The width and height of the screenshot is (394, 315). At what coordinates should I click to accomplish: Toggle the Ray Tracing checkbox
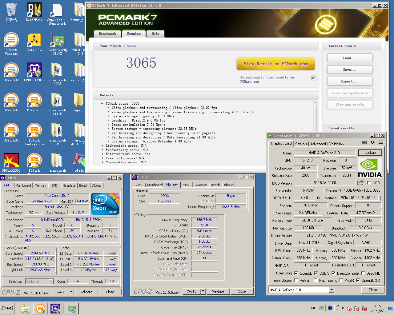[316, 280]
